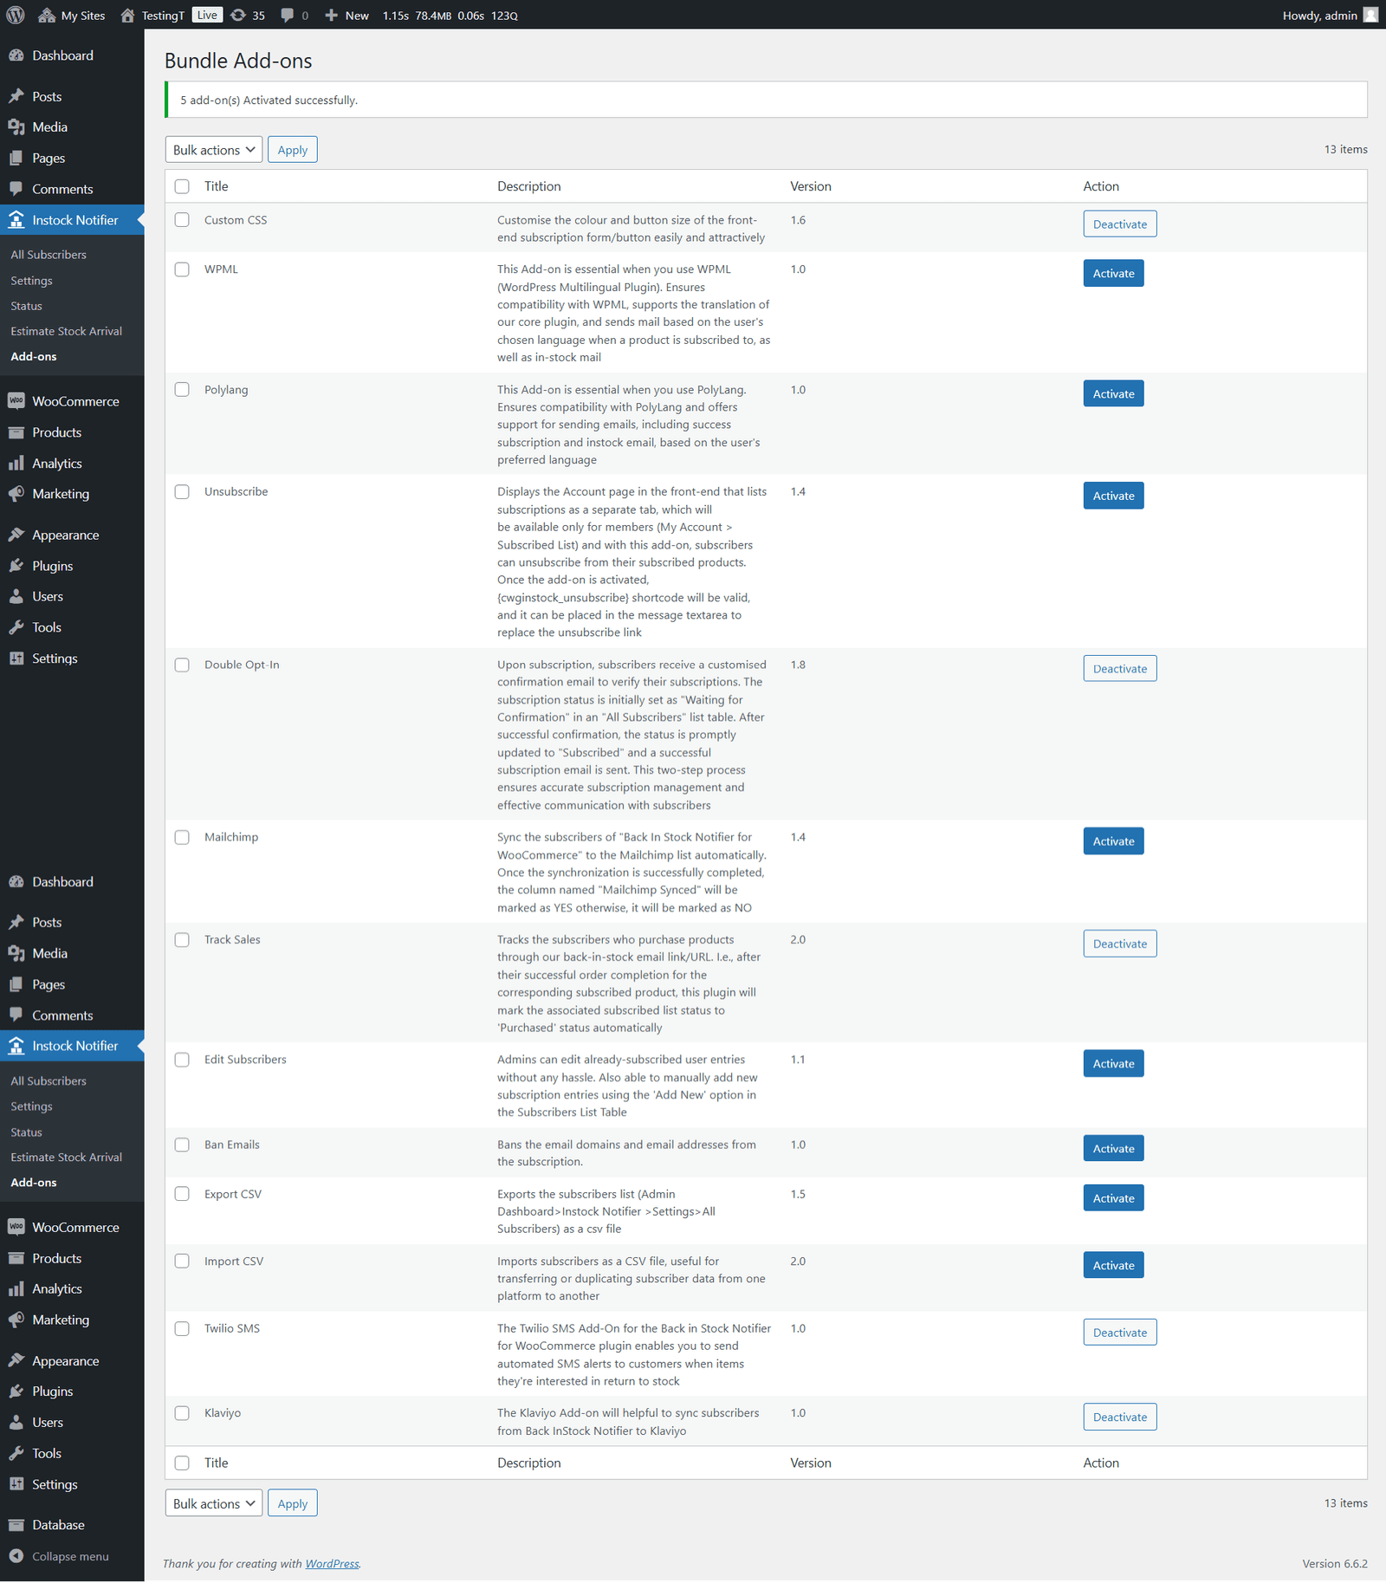Image resolution: width=1386 pixels, height=1583 pixels.
Task: Deactivate the Twilio SMS add-on
Action: (x=1119, y=1333)
